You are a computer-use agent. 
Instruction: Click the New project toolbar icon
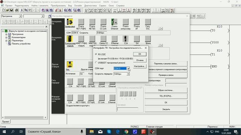[3, 10]
